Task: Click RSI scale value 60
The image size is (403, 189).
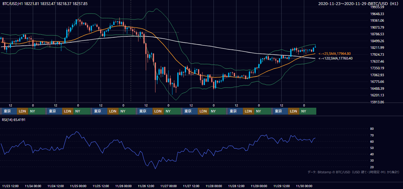Action: click(372, 141)
